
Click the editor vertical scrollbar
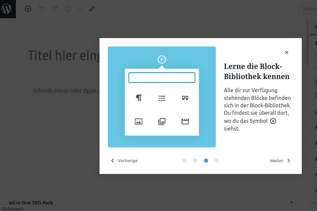pyautogui.click(x=308, y=42)
